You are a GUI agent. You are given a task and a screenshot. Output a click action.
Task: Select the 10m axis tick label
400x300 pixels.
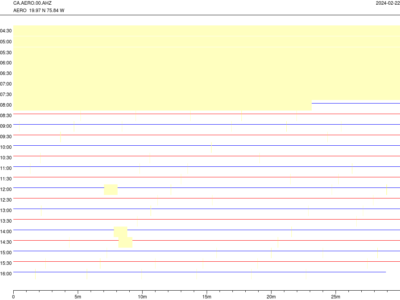(142, 297)
